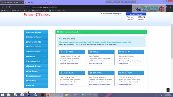Open the www.LowPriceShopper.co.uk ad link
Image resolution: width=173 pixels, height=97 pixels.
tap(69, 63)
